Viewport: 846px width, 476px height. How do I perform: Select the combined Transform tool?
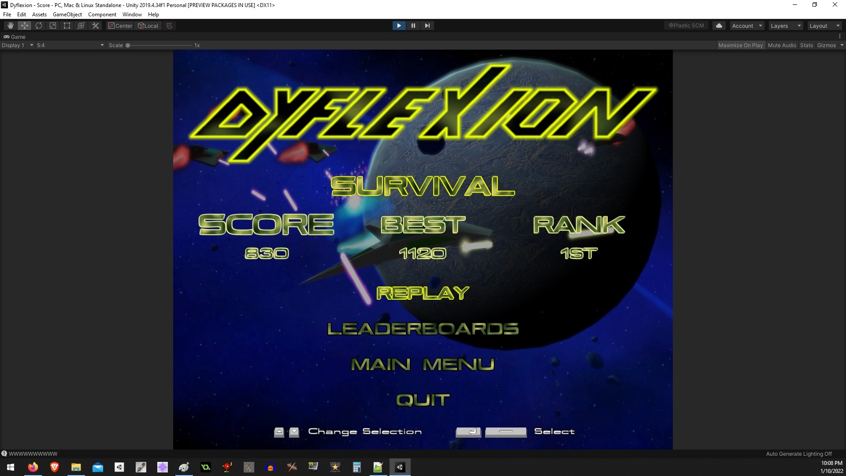(x=81, y=26)
